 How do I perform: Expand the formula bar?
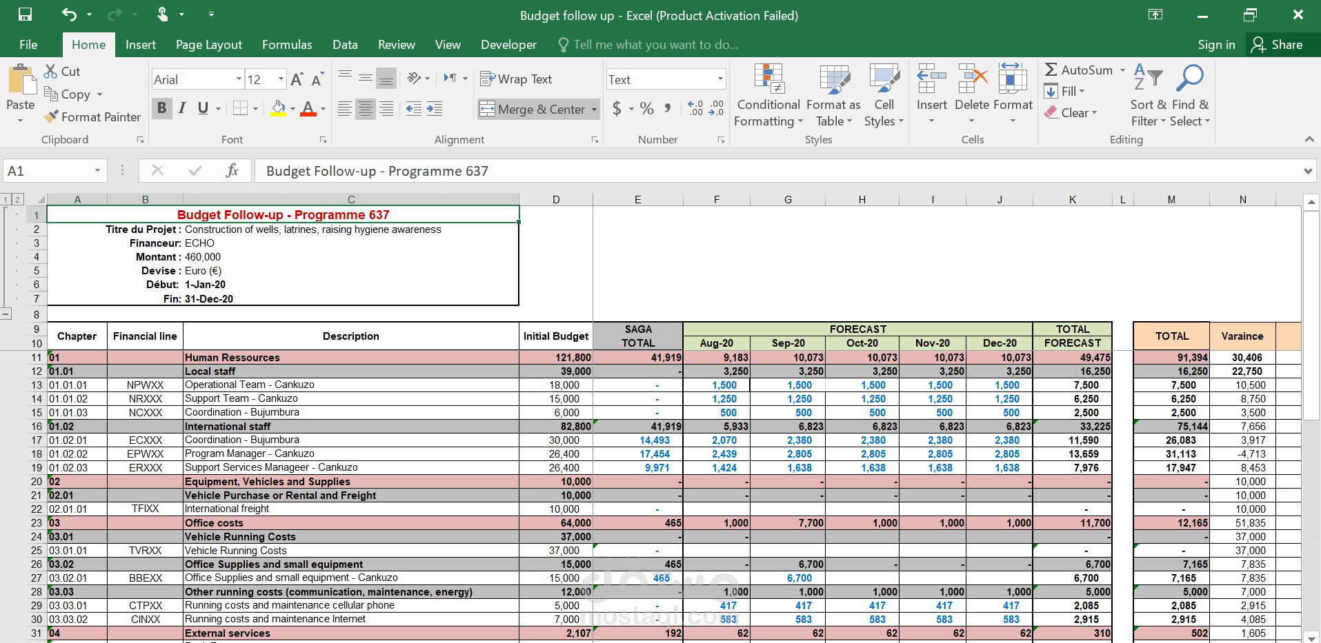(x=1308, y=171)
